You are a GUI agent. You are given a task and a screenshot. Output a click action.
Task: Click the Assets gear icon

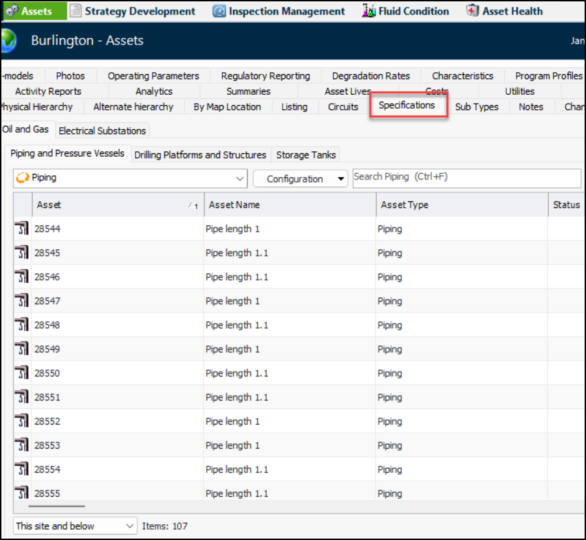point(12,11)
